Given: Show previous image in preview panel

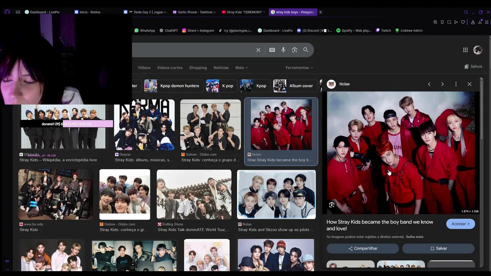Looking at the screenshot, I should 429,84.
